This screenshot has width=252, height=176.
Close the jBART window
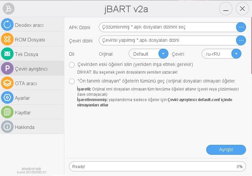pos(242,9)
